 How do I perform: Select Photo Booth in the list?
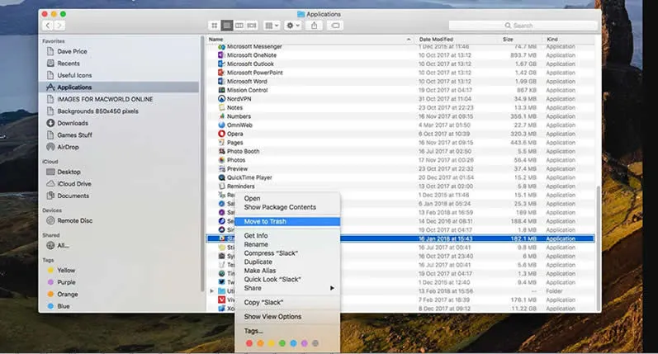coord(400,151)
